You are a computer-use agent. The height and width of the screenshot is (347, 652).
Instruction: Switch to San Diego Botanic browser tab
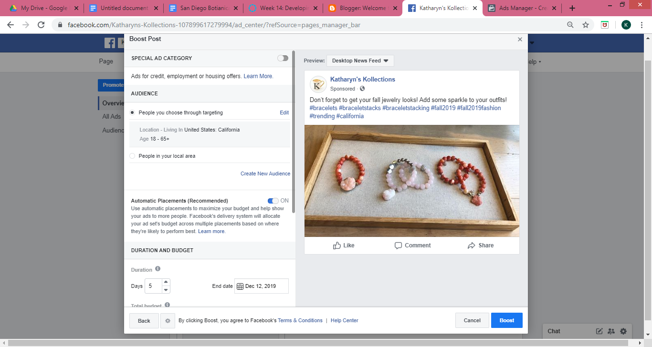pyautogui.click(x=204, y=8)
